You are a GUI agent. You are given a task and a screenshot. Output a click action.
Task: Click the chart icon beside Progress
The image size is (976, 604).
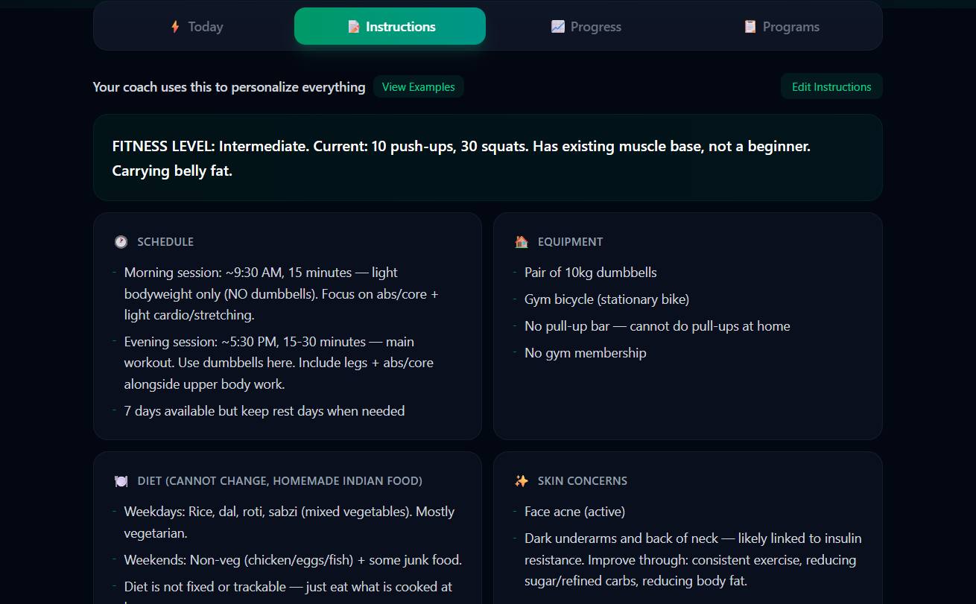[558, 27]
